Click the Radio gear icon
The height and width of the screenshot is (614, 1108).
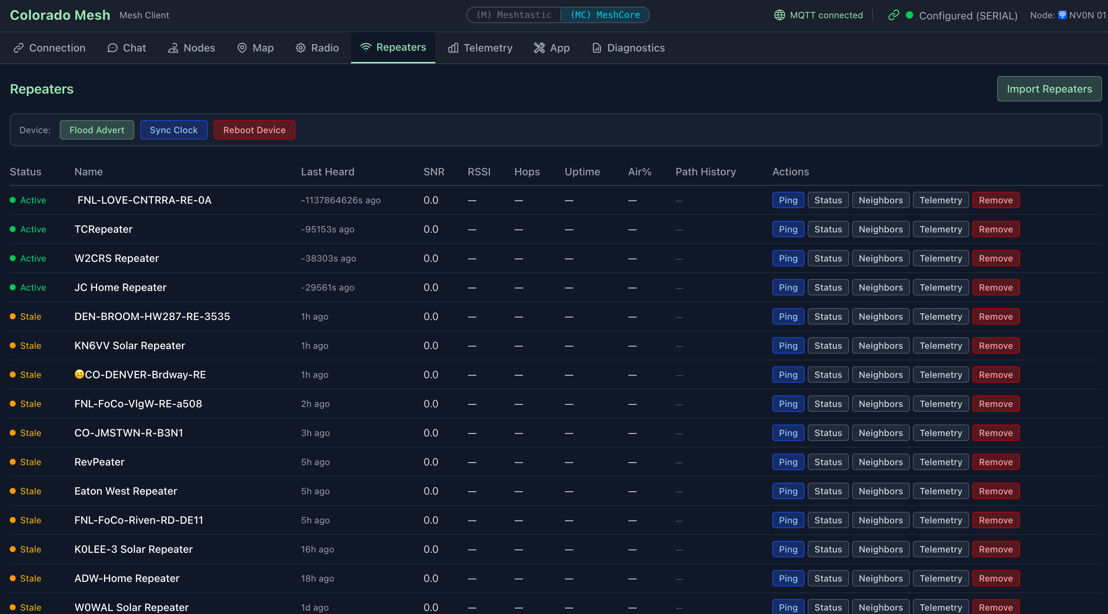pos(301,48)
